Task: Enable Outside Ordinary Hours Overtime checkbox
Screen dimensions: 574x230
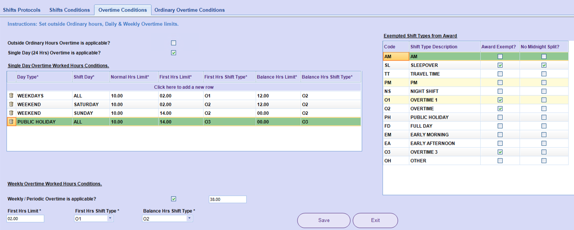Action: [174, 43]
